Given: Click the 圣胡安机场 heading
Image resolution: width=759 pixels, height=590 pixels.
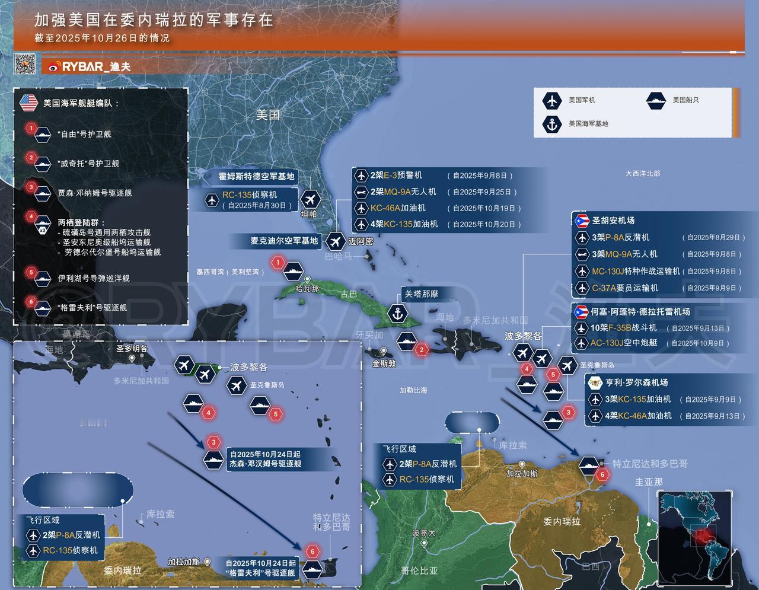Looking at the screenshot, I should (x=613, y=221).
